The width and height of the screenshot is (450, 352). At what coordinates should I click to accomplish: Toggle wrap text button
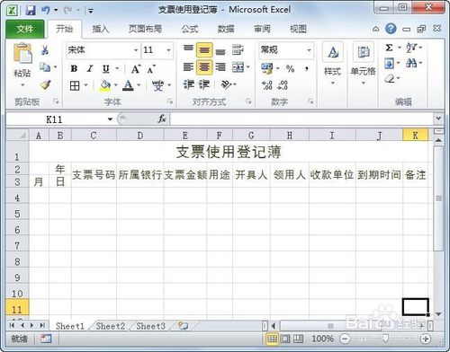238,49
